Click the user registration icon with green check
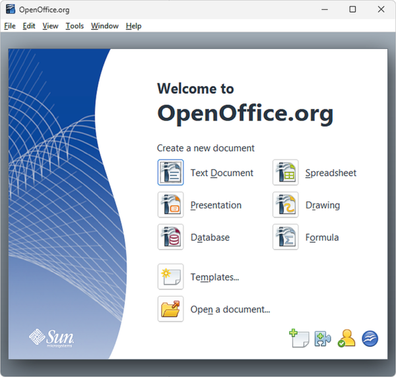 pyautogui.click(x=346, y=338)
